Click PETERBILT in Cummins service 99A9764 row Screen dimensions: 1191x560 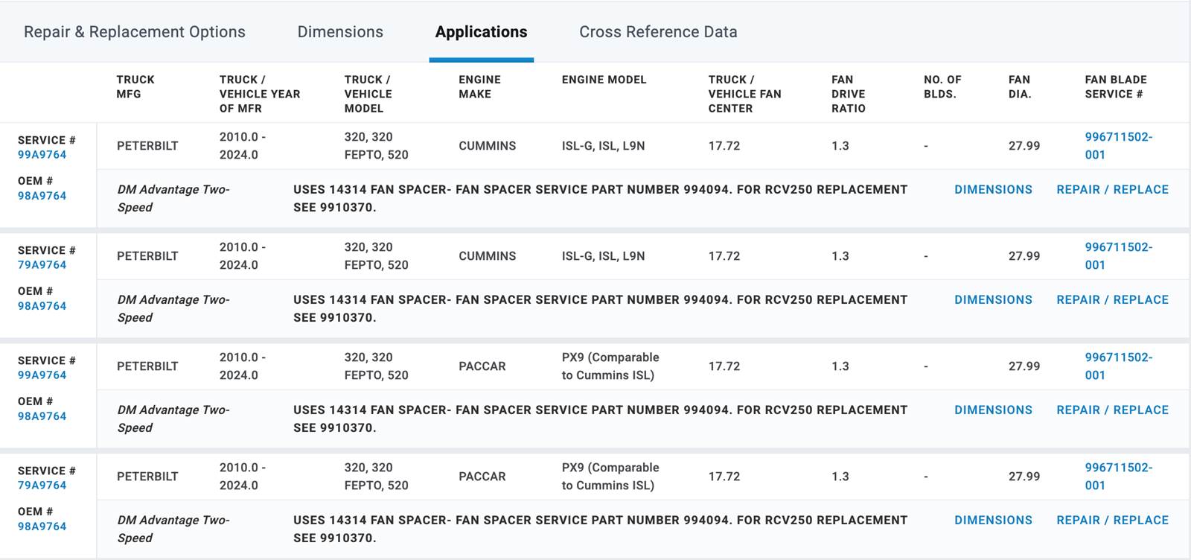[147, 146]
